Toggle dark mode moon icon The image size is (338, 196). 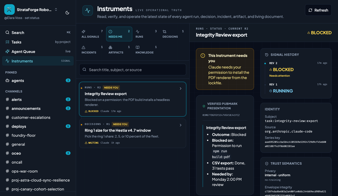click(x=67, y=13)
